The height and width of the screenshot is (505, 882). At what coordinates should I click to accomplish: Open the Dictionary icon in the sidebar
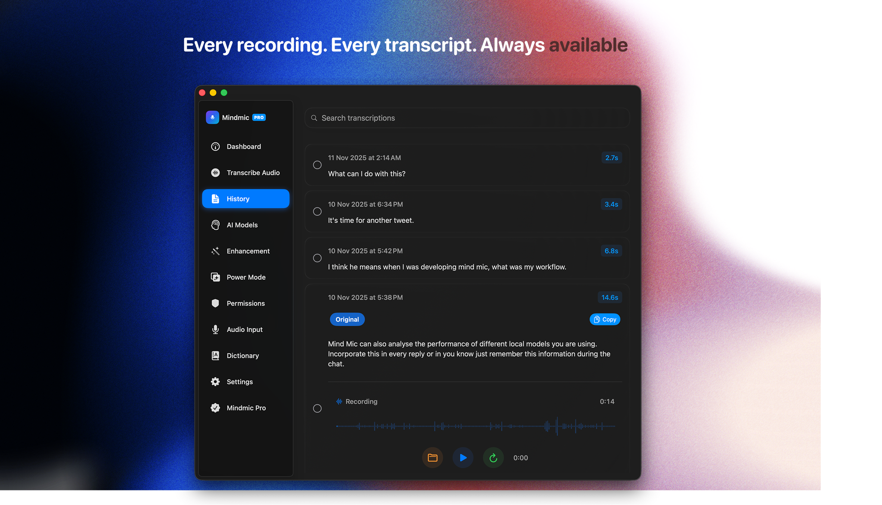coord(215,355)
